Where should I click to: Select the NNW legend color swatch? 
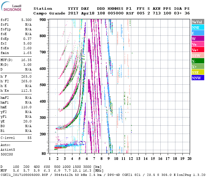(198, 78)
